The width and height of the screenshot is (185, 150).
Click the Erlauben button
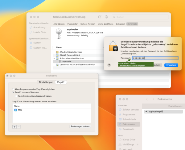(x=171, y=65)
